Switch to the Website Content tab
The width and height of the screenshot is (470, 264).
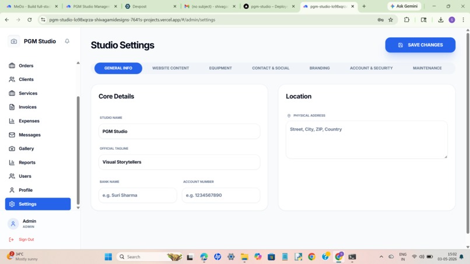(170, 68)
